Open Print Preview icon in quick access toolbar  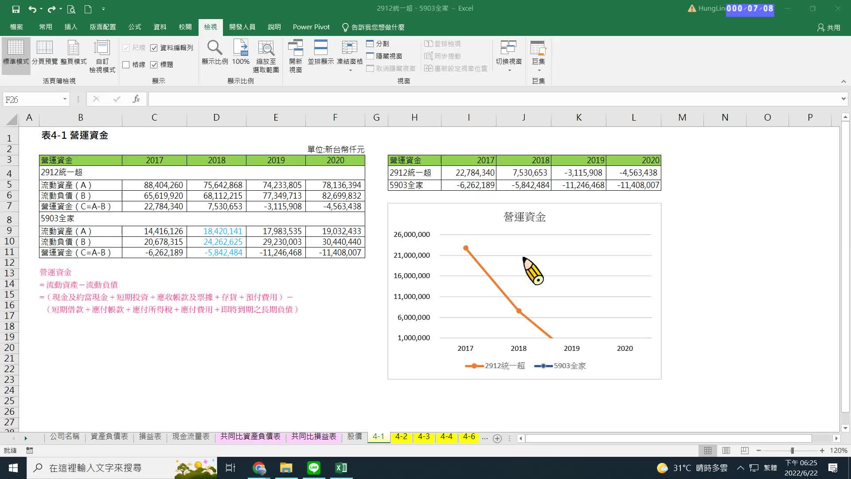(x=71, y=9)
